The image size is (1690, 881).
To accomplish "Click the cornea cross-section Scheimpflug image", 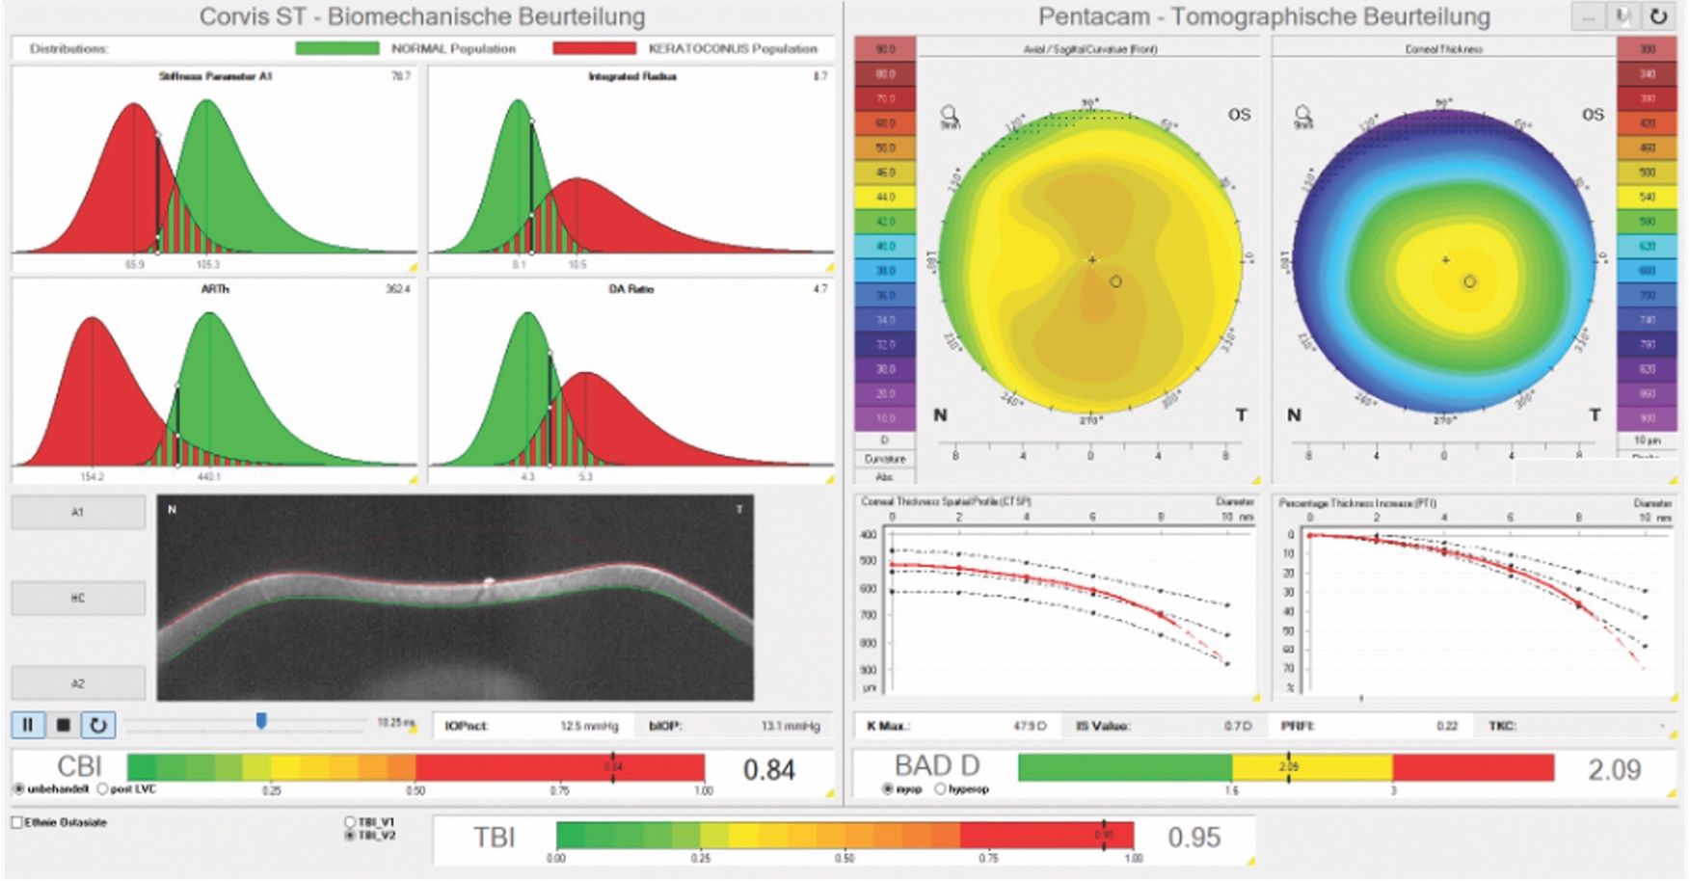I will coord(455,598).
